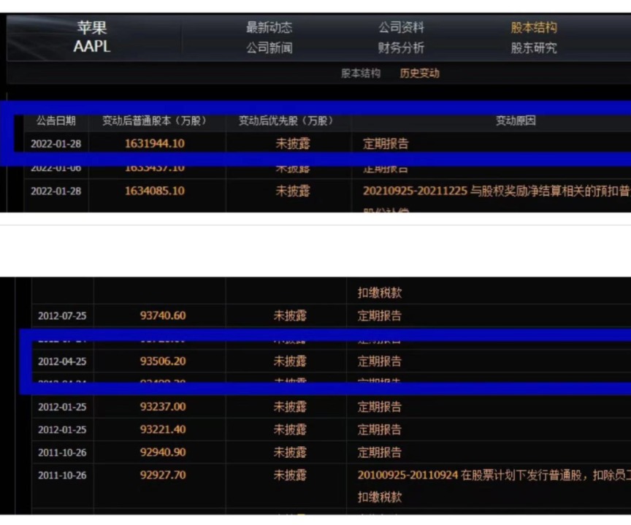Viewport: 631px width, 525px height.
Task: Open the 股东研究 tab
Action: click(x=534, y=48)
